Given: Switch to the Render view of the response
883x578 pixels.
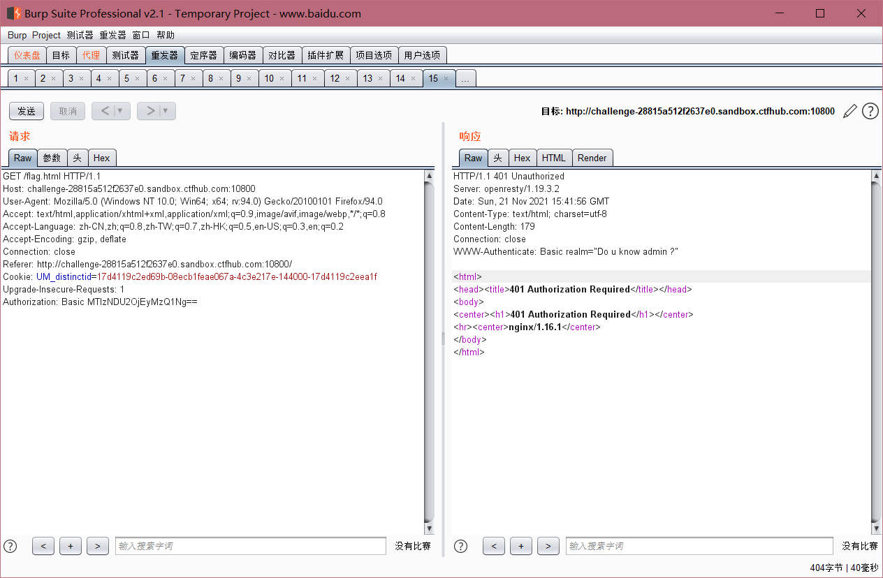Looking at the screenshot, I should (x=592, y=158).
